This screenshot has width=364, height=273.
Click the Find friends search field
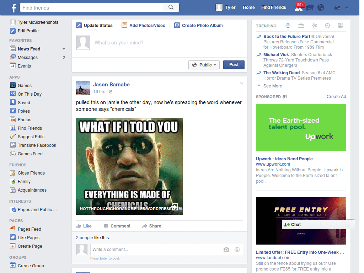click(92, 8)
